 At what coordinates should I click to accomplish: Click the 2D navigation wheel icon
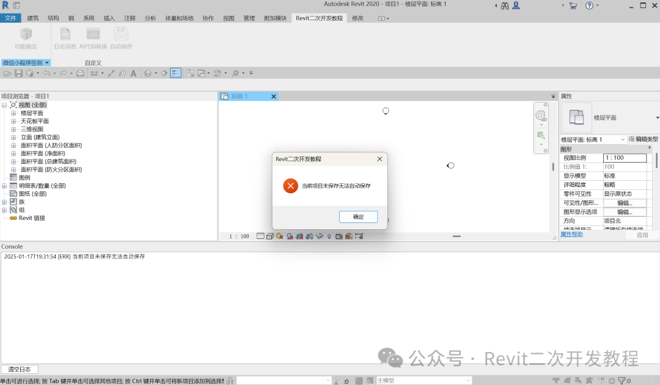click(x=540, y=116)
